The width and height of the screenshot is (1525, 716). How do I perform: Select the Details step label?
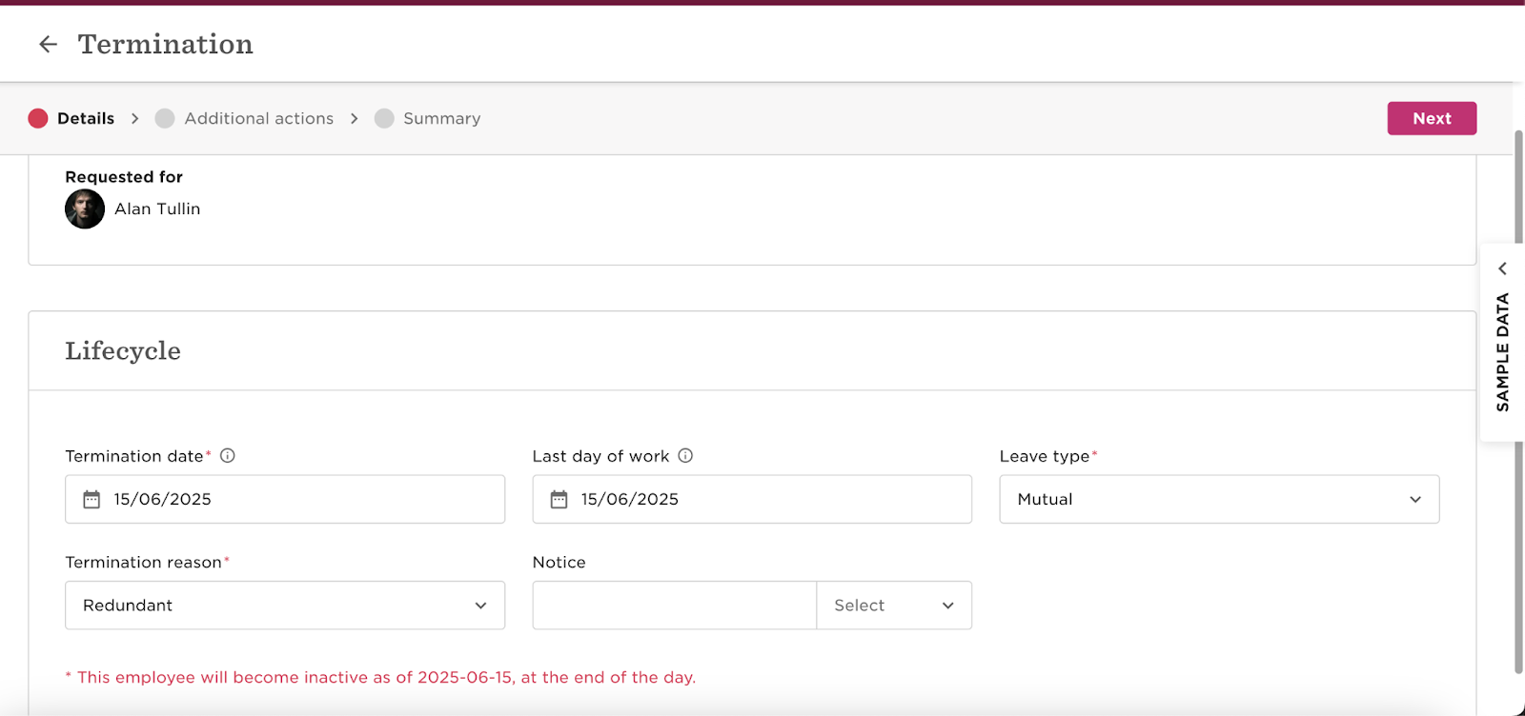click(86, 118)
